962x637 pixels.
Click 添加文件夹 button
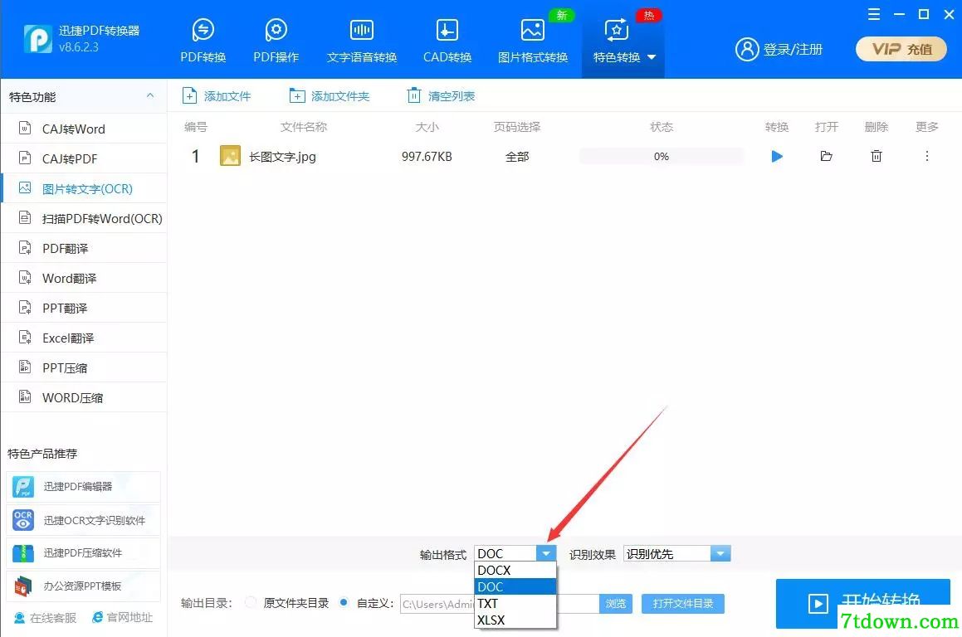(x=330, y=96)
